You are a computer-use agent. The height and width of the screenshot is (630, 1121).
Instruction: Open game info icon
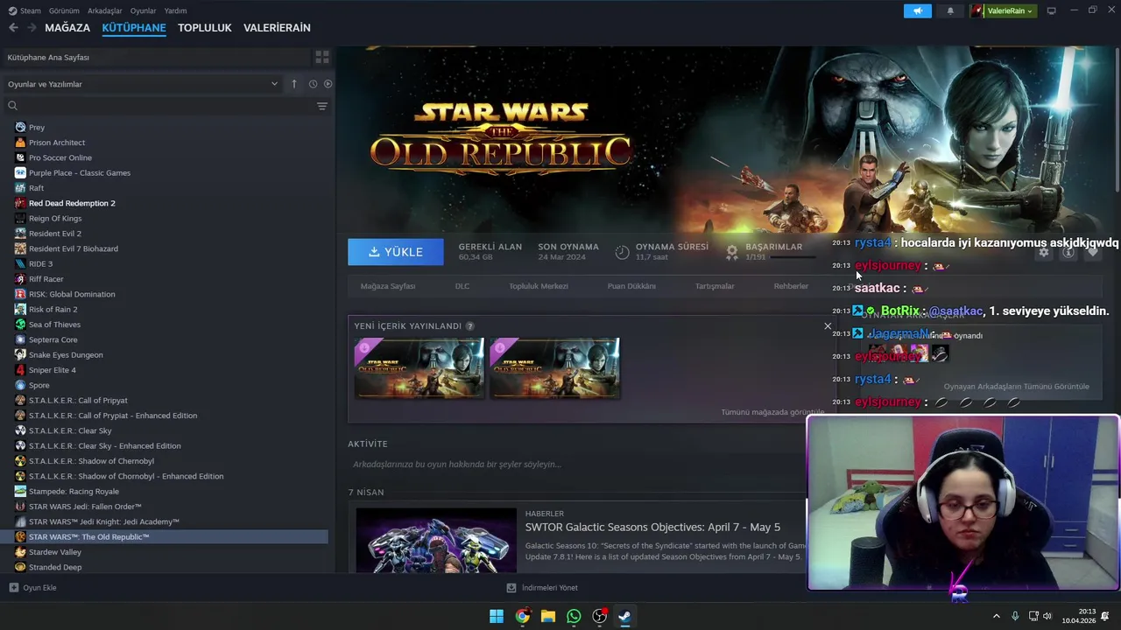[1068, 252]
